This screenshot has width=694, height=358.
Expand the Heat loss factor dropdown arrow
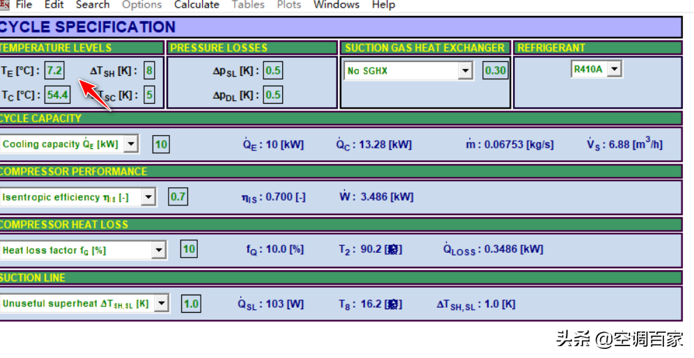pyautogui.click(x=159, y=251)
